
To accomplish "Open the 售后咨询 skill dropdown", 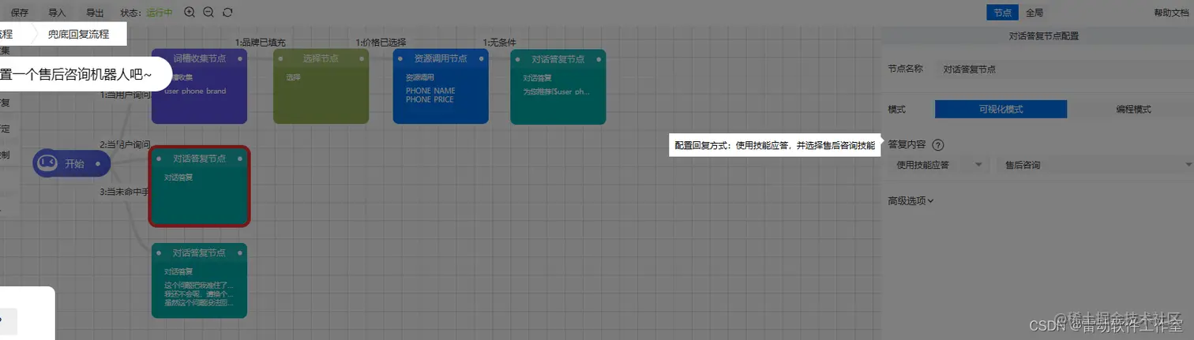I will (1094, 165).
